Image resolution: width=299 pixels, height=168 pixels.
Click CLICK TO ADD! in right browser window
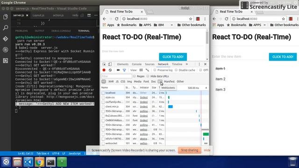(283, 57)
